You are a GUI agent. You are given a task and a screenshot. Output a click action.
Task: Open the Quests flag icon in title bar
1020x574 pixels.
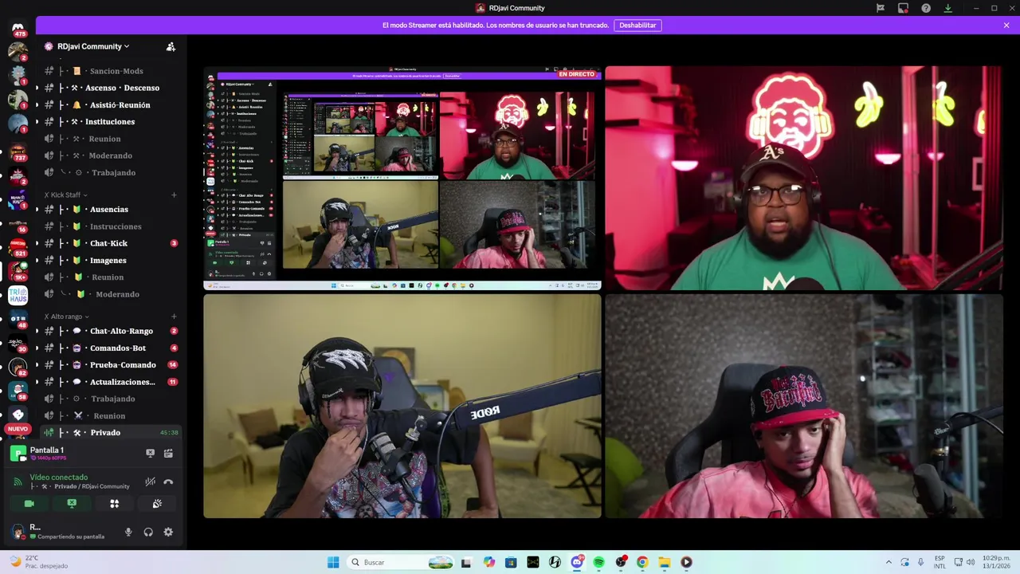click(880, 8)
